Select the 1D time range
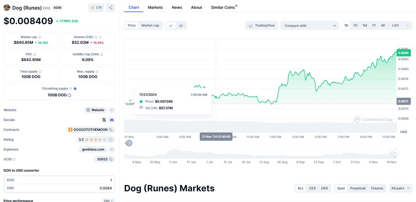Viewport: 416px width, 202px height. [346, 25]
